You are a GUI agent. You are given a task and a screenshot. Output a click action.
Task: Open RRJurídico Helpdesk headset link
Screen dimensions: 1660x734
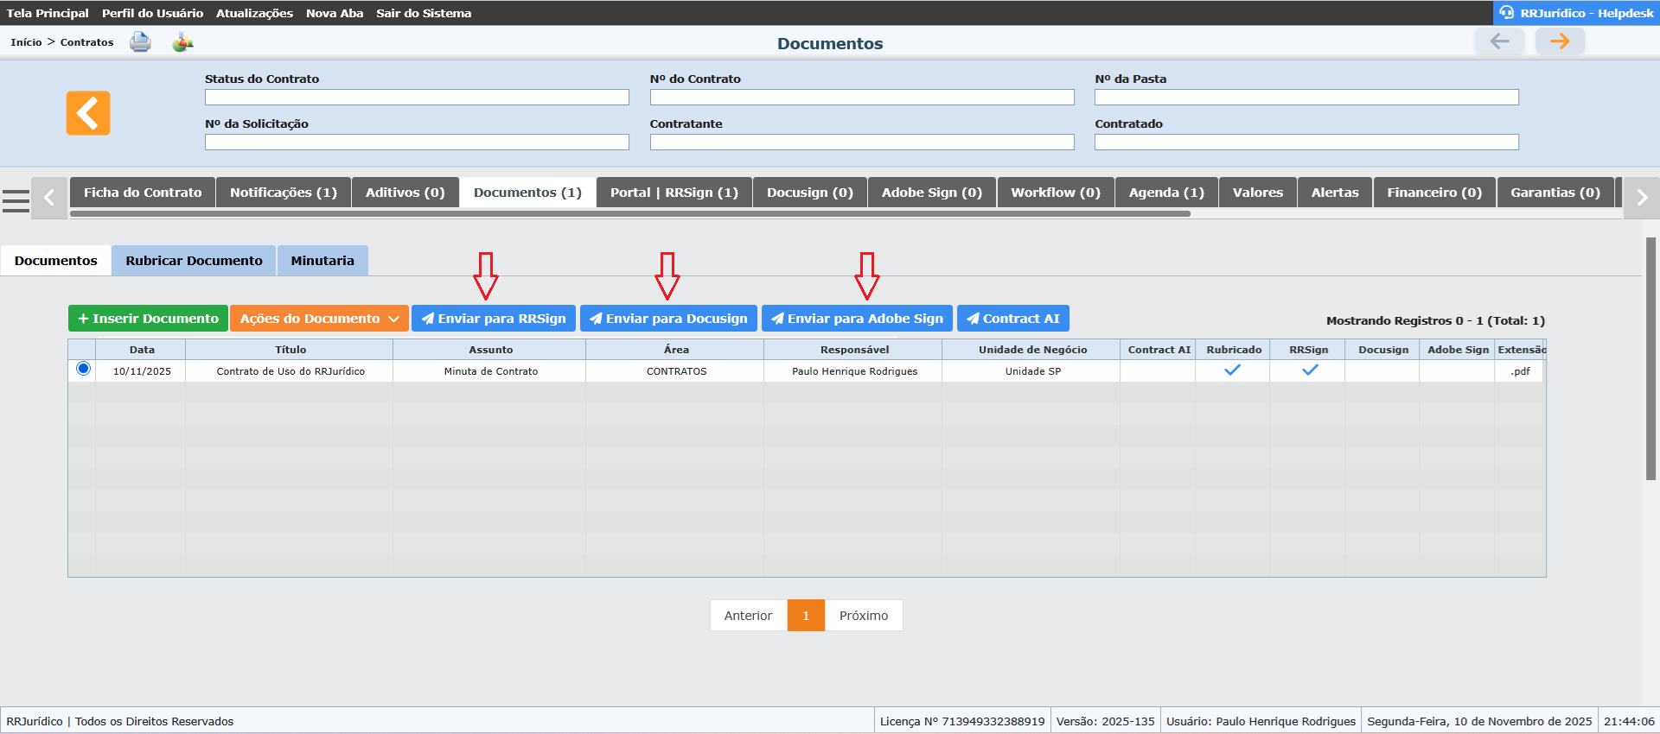pyautogui.click(x=1576, y=13)
